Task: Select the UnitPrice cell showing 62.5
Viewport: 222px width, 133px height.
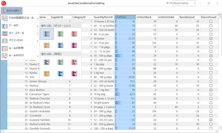Action: (x=125, y=94)
